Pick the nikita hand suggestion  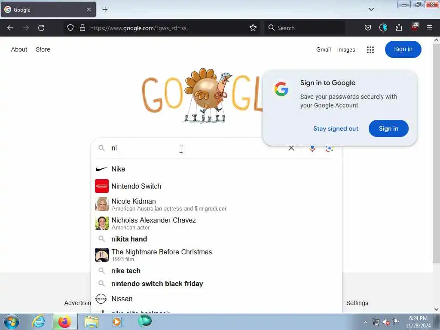point(217,239)
